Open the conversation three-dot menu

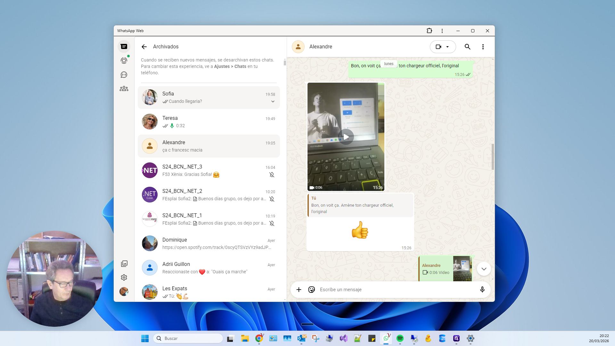pyautogui.click(x=483, y=47)
